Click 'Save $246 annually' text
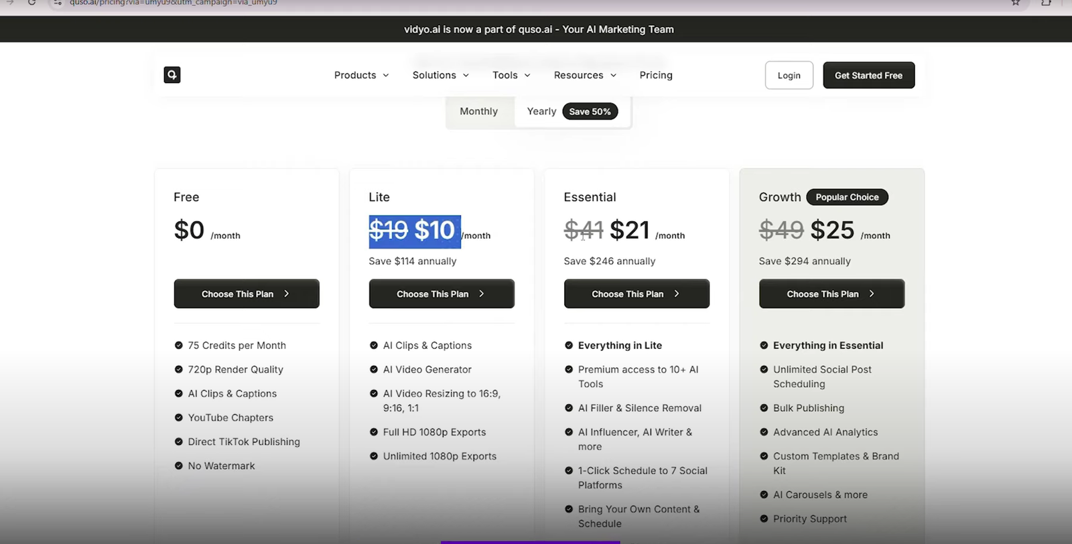The width and height of the screenshot is (1072, 544). click(x=610, y=261)
